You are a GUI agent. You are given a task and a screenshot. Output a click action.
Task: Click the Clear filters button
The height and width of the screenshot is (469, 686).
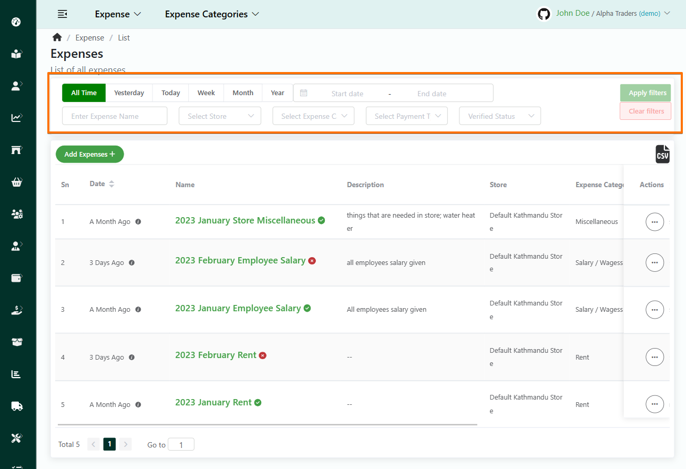(x=646, y=111)
